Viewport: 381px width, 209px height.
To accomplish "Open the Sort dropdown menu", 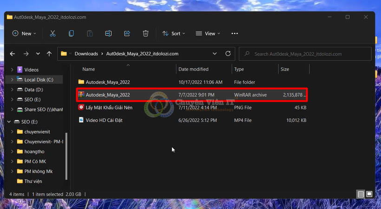I will pos(173,33).
